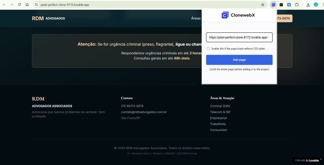
Task: Close the Edit with Lovable badge
Action: click(x=321, y=159)
